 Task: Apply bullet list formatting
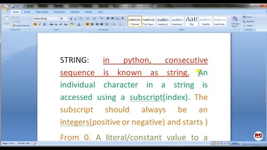pos(87,18)
